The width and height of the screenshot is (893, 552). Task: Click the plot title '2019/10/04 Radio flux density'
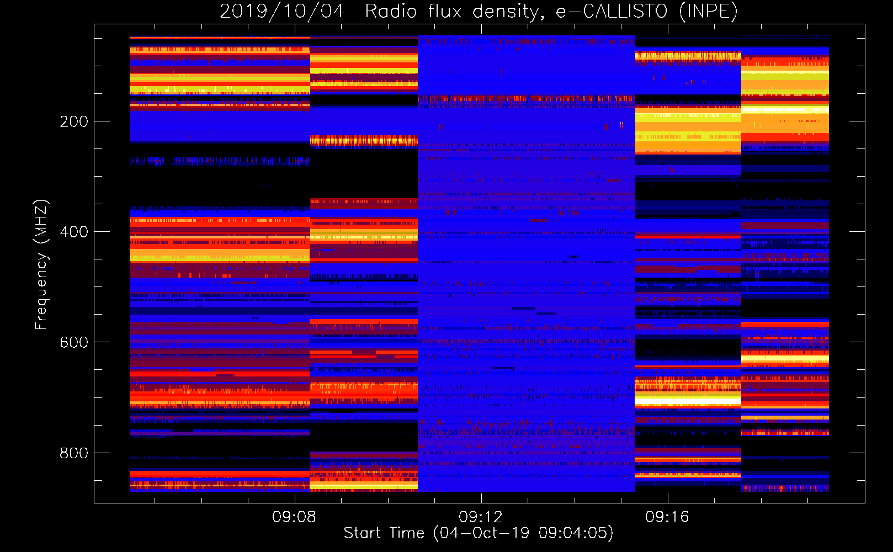pos(381,12)
